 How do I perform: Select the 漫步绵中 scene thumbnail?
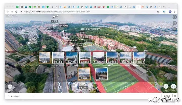click(102, 74)
